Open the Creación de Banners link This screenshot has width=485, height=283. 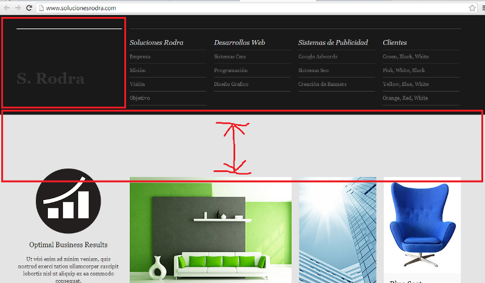point(323,84)
